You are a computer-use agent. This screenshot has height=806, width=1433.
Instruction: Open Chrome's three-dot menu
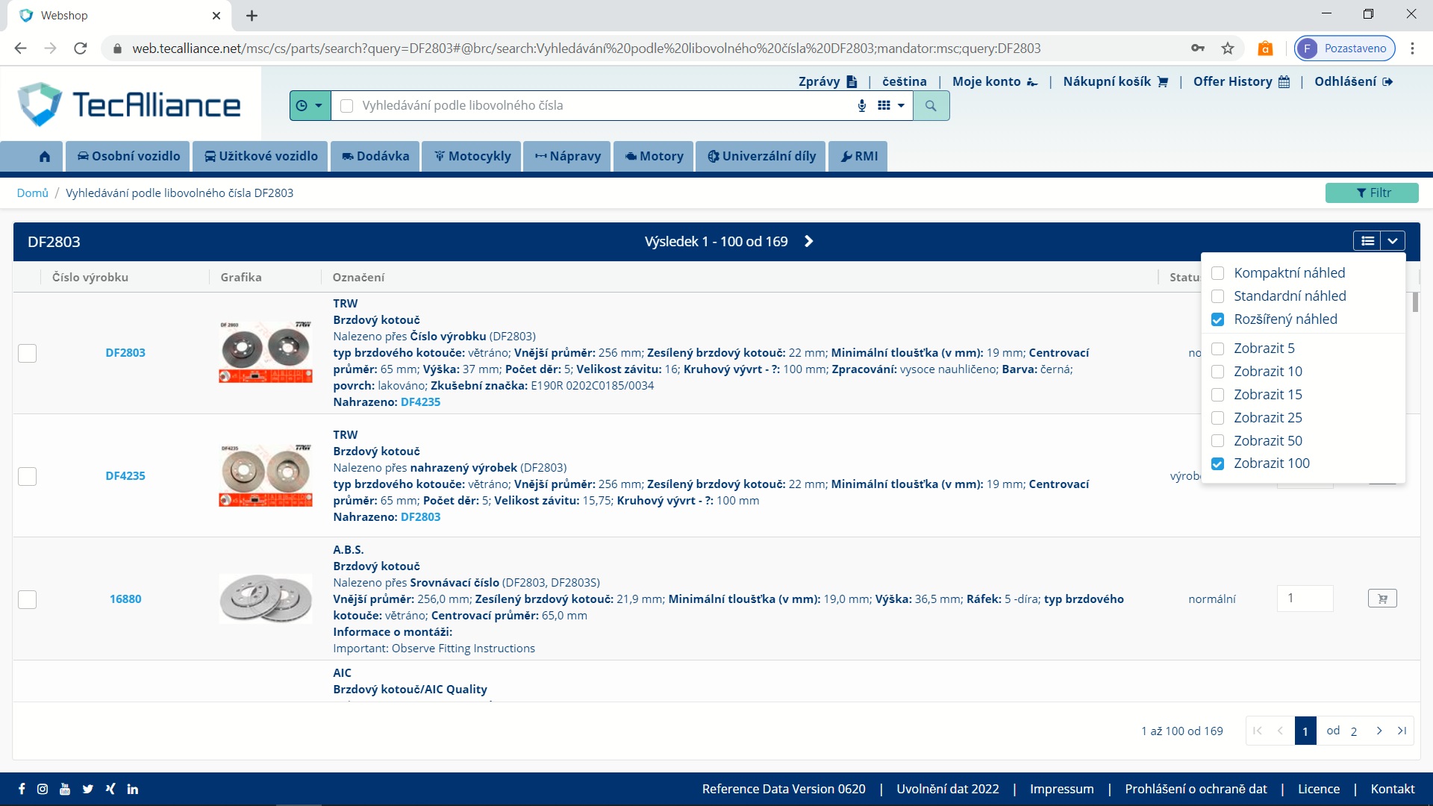1412,49
